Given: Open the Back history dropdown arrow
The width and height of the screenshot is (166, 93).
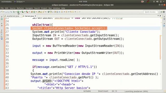Looking at the screenshot, I should pos(75,12).
